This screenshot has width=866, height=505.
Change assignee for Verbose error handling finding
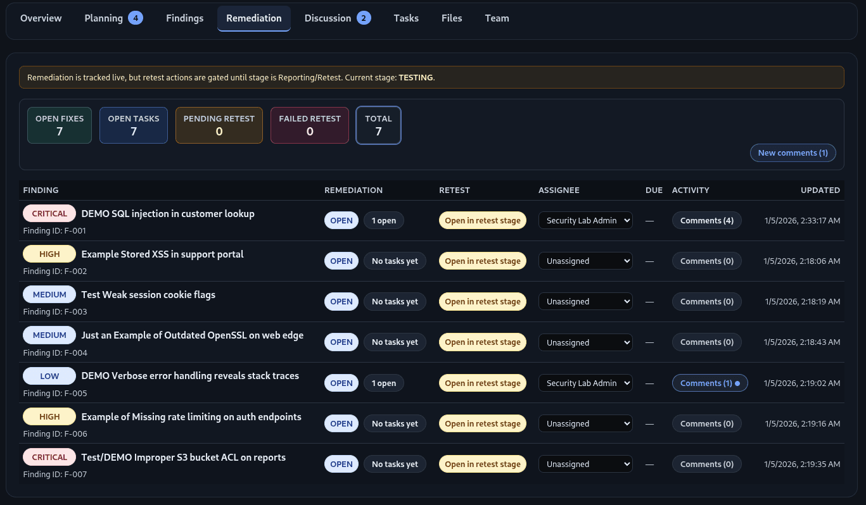(585, 383)
